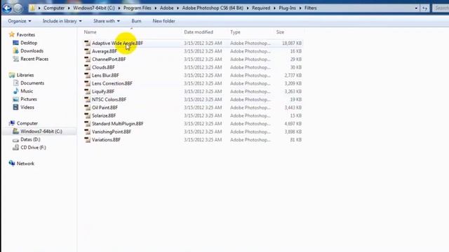Go to the Adobe Photoshop CS6 (64 Bit) breadcrumb

tap(213, 8)
